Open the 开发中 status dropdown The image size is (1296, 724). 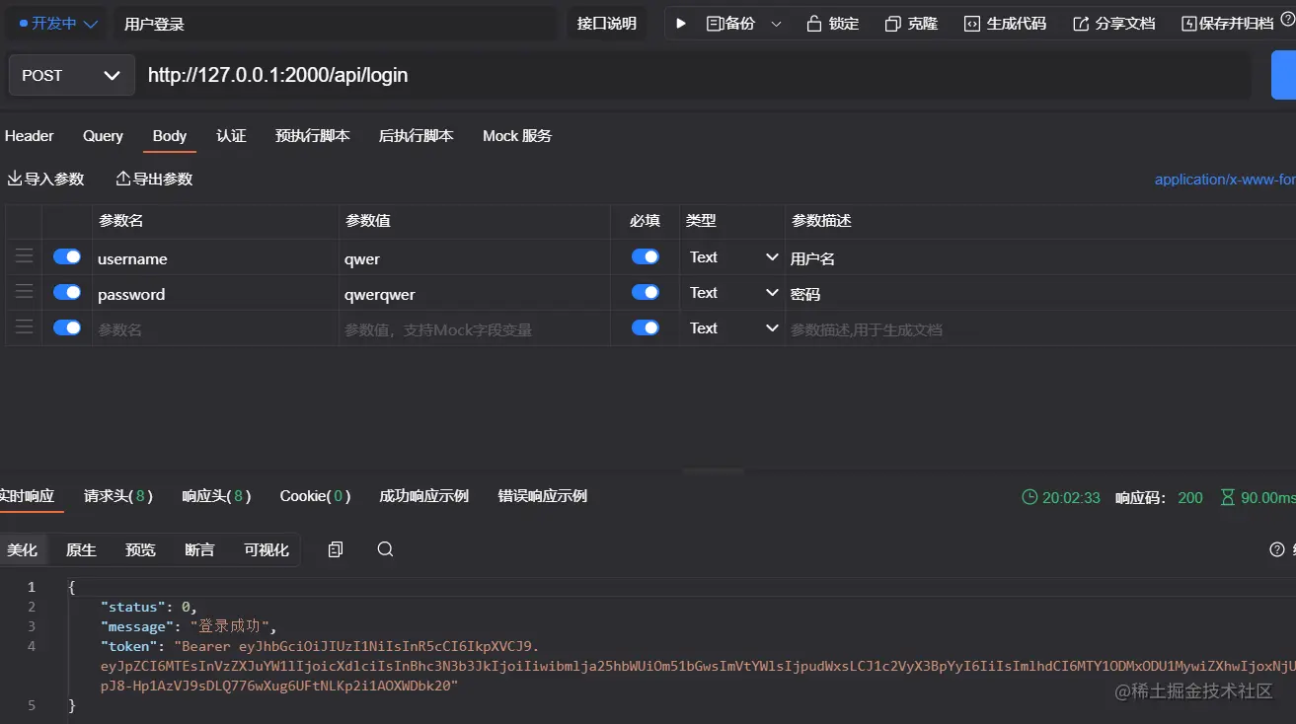point(58,23)
